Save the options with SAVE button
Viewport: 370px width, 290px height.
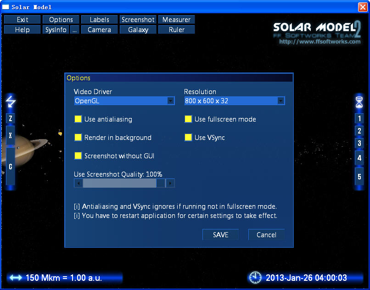pyautogui.click(x=220, y=235)
